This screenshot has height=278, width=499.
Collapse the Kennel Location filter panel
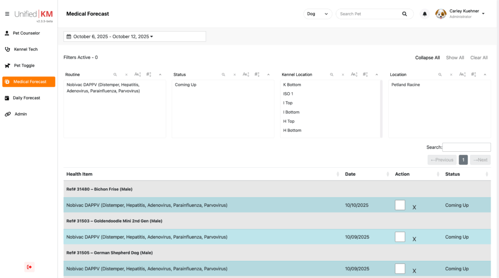[377, 75]
